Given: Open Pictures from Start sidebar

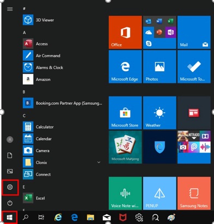Looking at the screenshot, I should 10,171.
